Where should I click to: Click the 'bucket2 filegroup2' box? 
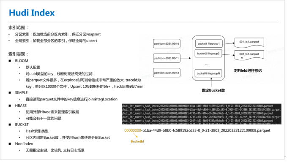(x=208, y=54)
